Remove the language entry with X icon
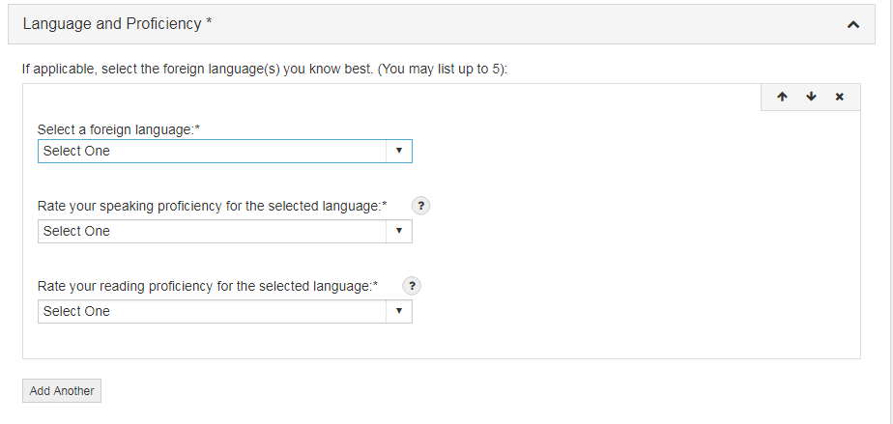This screenshot has width=893, height=424. click(839, 97)
